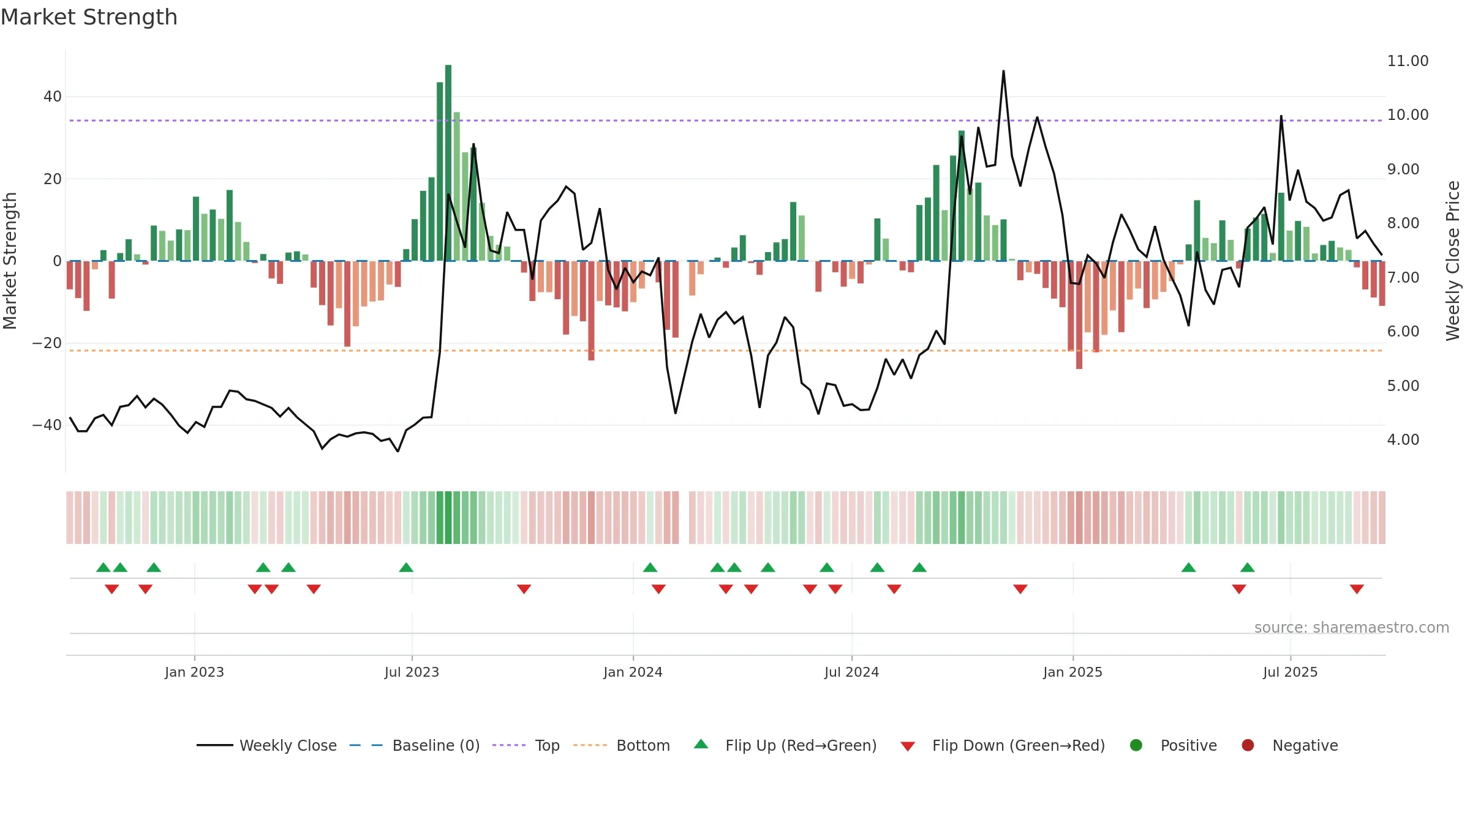The height and width of the screenshot is (826, 1470).
Task: Click the Baseline (0) legend entry
Action: point(415,745)
